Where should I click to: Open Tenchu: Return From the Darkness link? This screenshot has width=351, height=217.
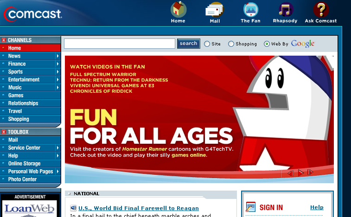tap(119, 80)
